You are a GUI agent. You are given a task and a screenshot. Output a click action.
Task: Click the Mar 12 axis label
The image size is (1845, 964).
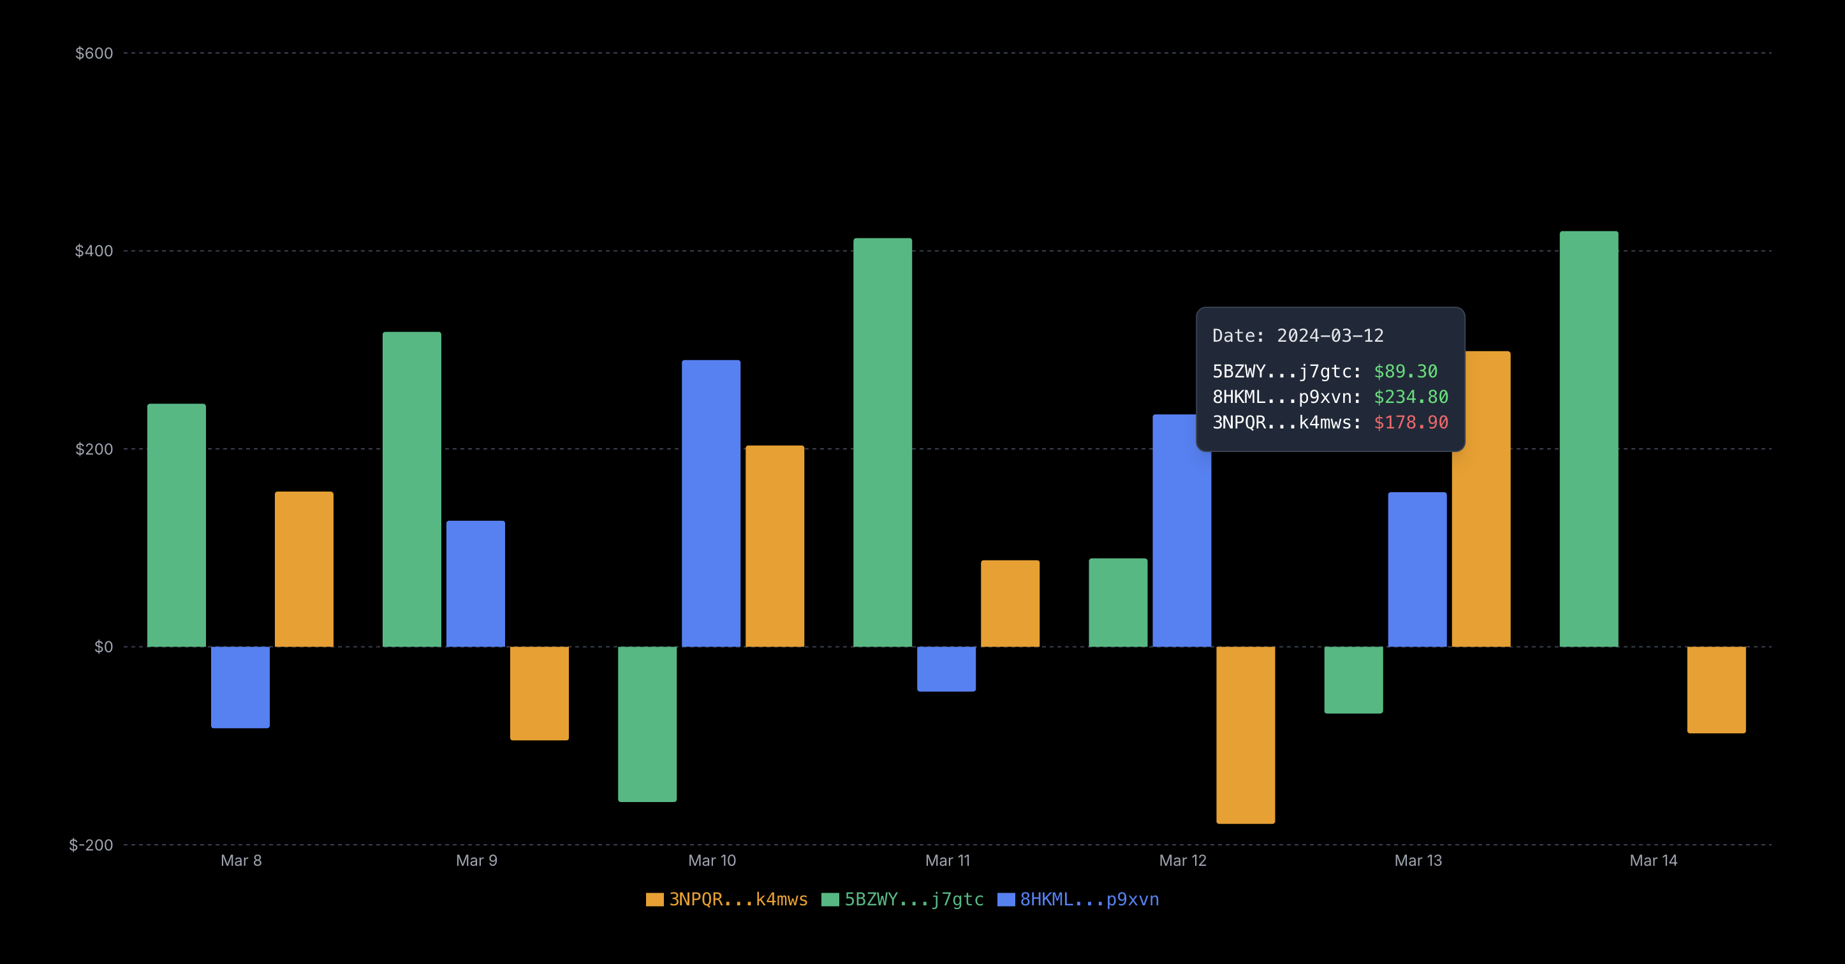1182,860
